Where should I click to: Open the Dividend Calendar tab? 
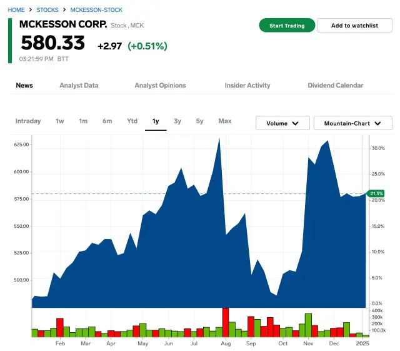(x=336, y=85)
